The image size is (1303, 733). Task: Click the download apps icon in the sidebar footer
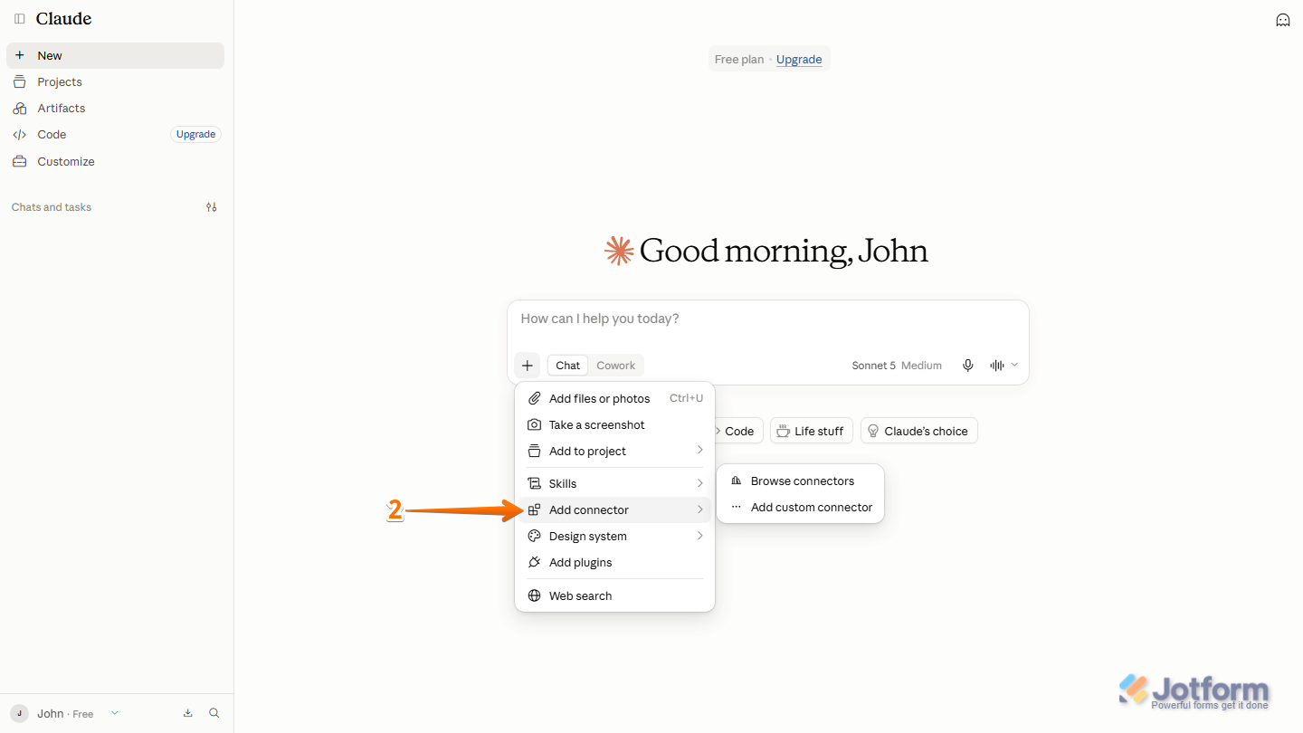coord(188,713)
